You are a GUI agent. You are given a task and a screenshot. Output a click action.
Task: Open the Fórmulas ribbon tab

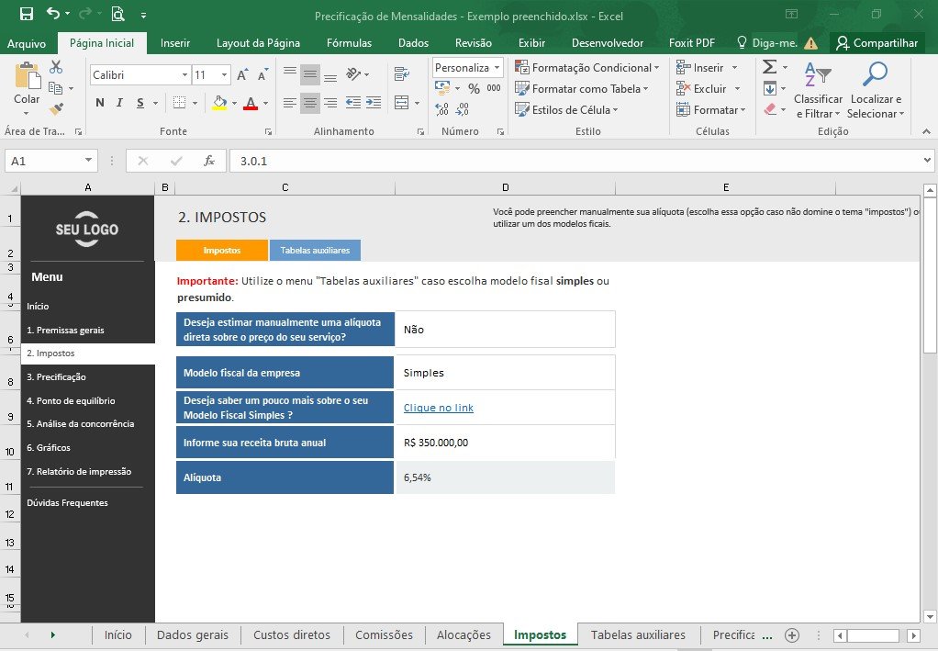pos(350,43)
